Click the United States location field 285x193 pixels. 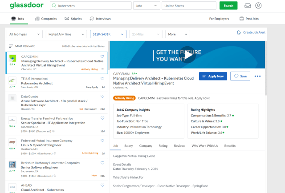coord(189,6)
